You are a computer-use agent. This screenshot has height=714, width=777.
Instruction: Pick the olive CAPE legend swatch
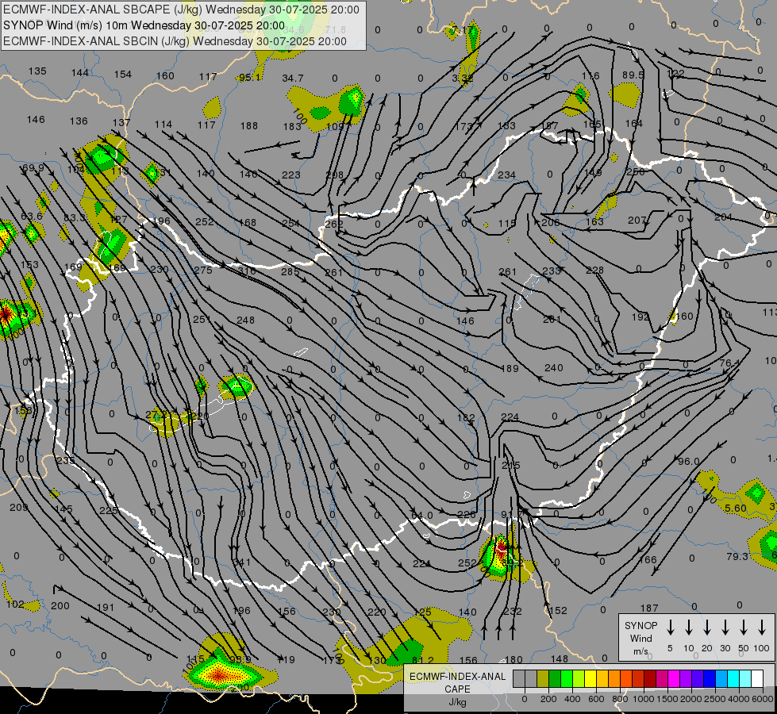[x=543, y=679]
